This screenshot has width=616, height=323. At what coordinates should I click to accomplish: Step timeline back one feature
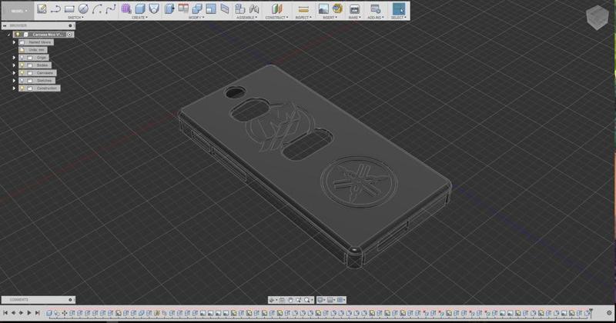13,313
